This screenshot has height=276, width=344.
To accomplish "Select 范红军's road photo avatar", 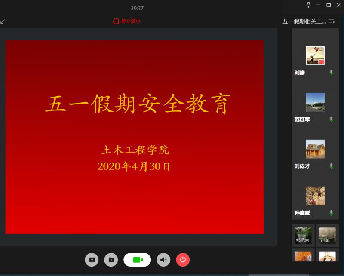I will pos(315,102).
